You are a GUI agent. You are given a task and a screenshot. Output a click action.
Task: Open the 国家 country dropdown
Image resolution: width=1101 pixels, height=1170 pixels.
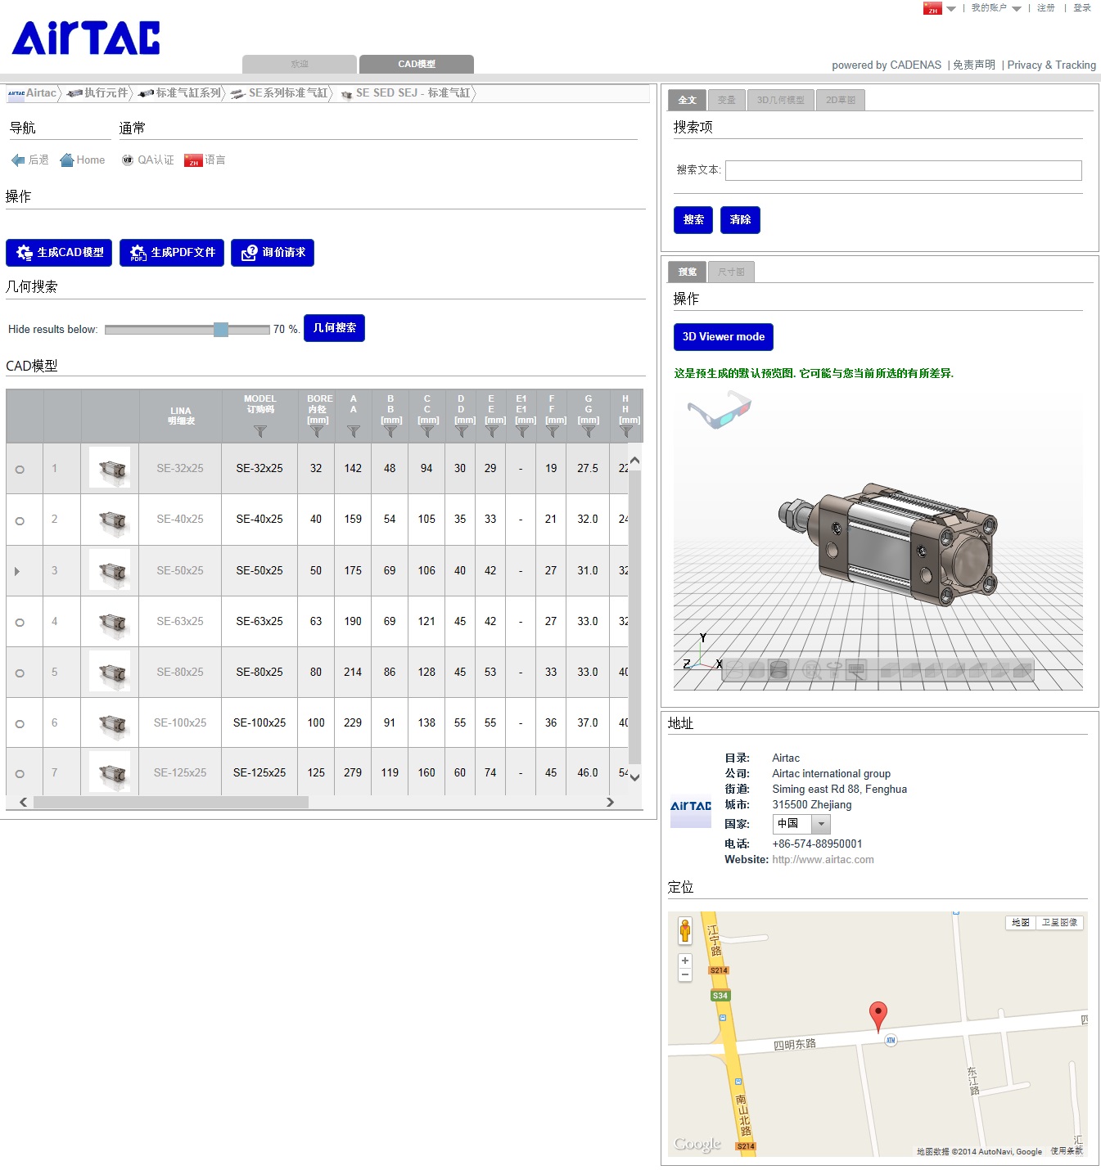[802, 824]
